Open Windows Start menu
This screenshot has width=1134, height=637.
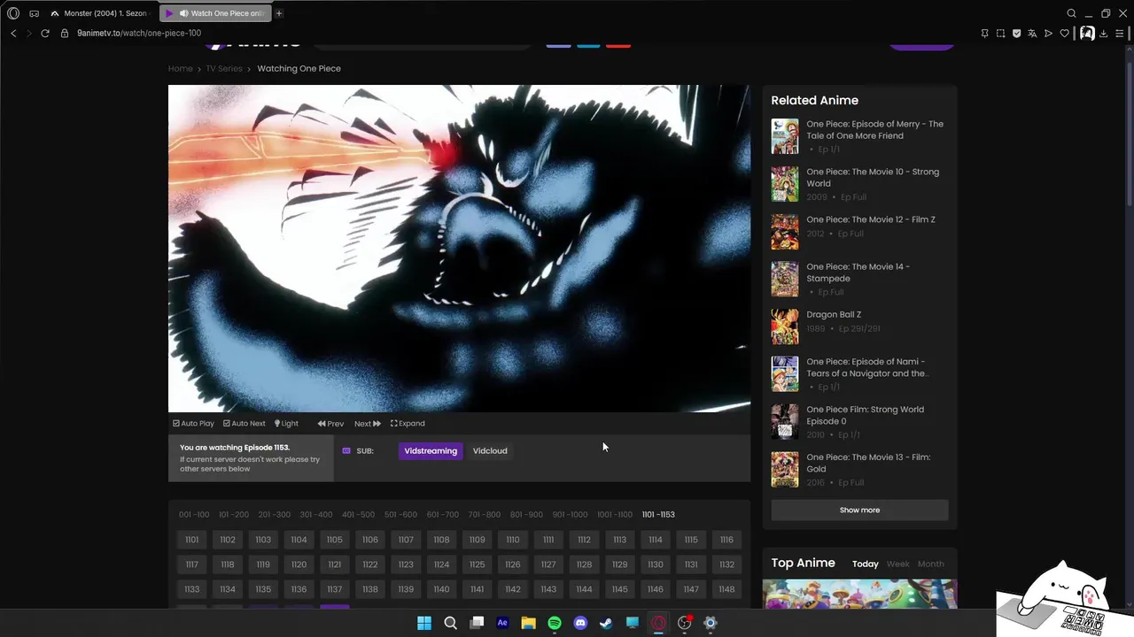424,623
